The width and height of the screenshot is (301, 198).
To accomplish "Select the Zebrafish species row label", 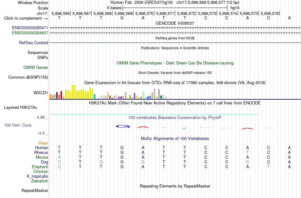I will [x=40, y=181].
